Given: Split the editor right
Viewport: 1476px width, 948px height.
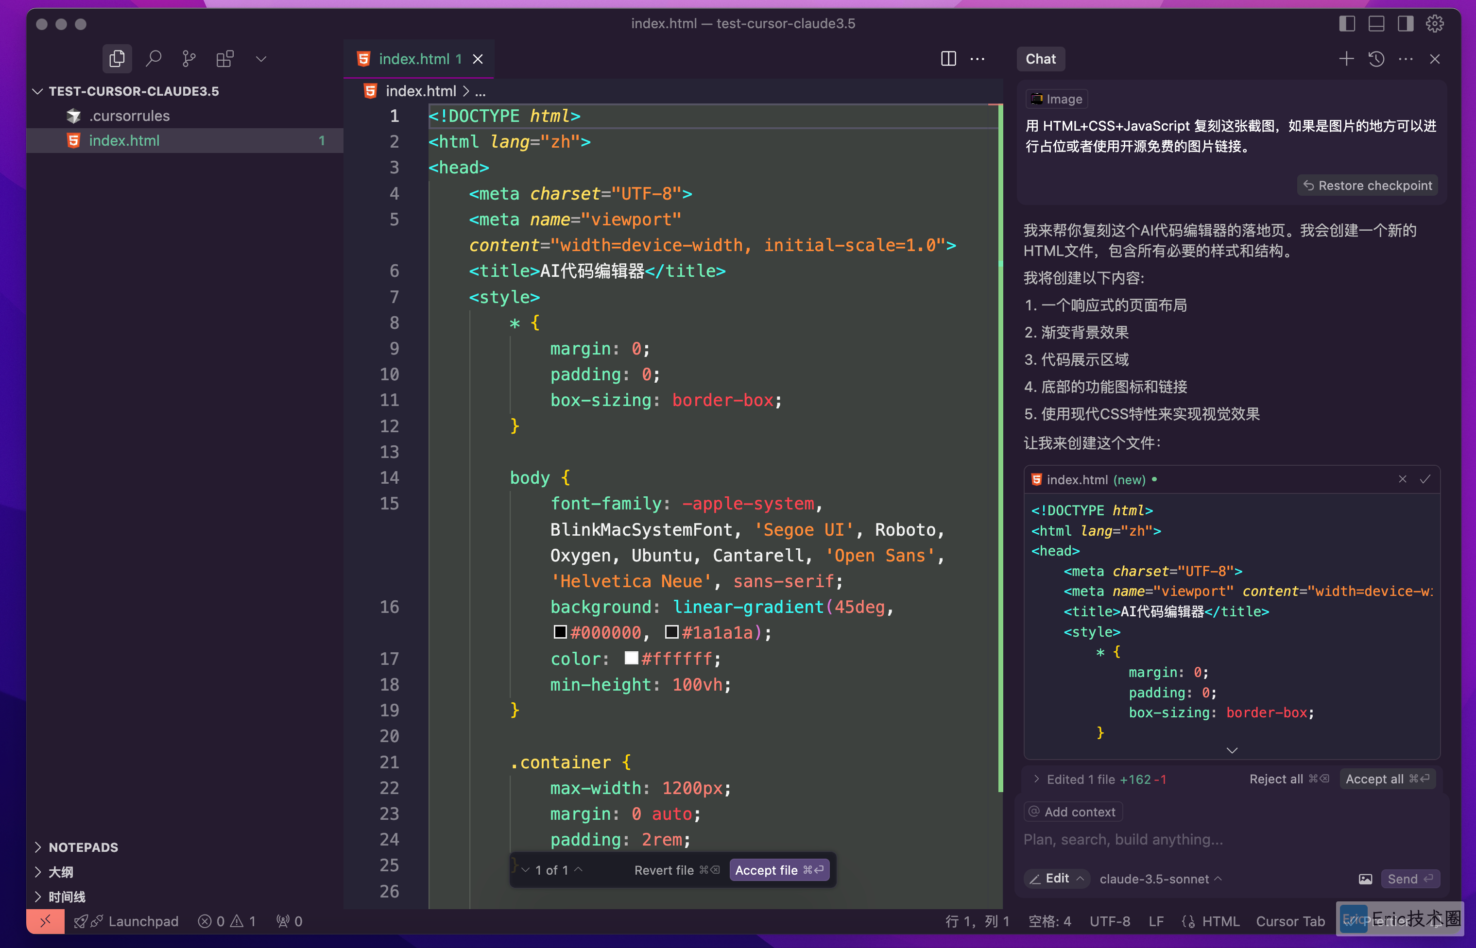Looking at the screenshot, I should coord(948,59).
